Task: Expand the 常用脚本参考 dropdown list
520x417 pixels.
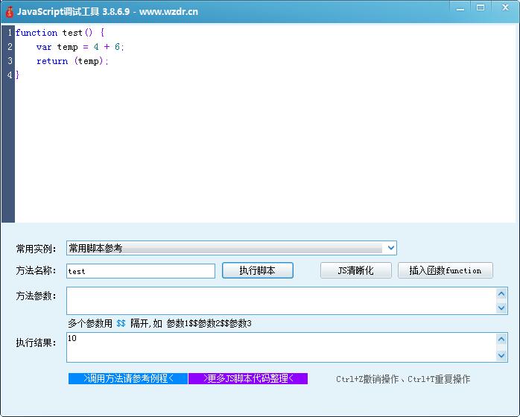Action: point(391,248)
